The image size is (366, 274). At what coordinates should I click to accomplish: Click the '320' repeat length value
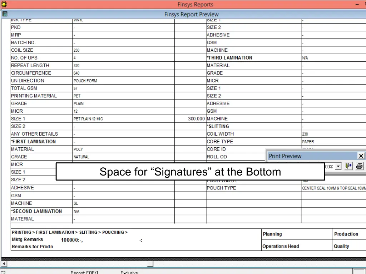(76, 66)
